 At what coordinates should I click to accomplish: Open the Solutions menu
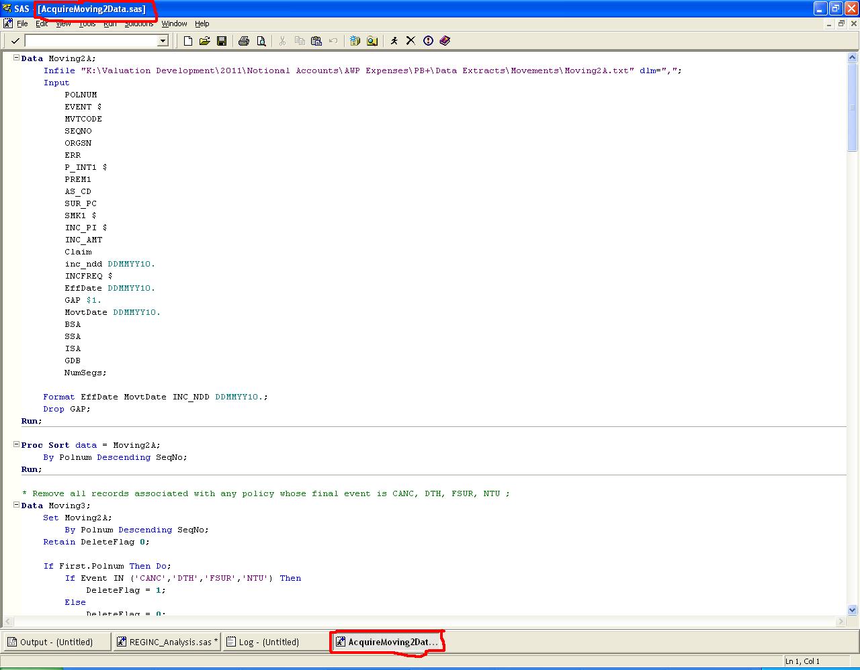pyautogui.click(x=138, y=23)
